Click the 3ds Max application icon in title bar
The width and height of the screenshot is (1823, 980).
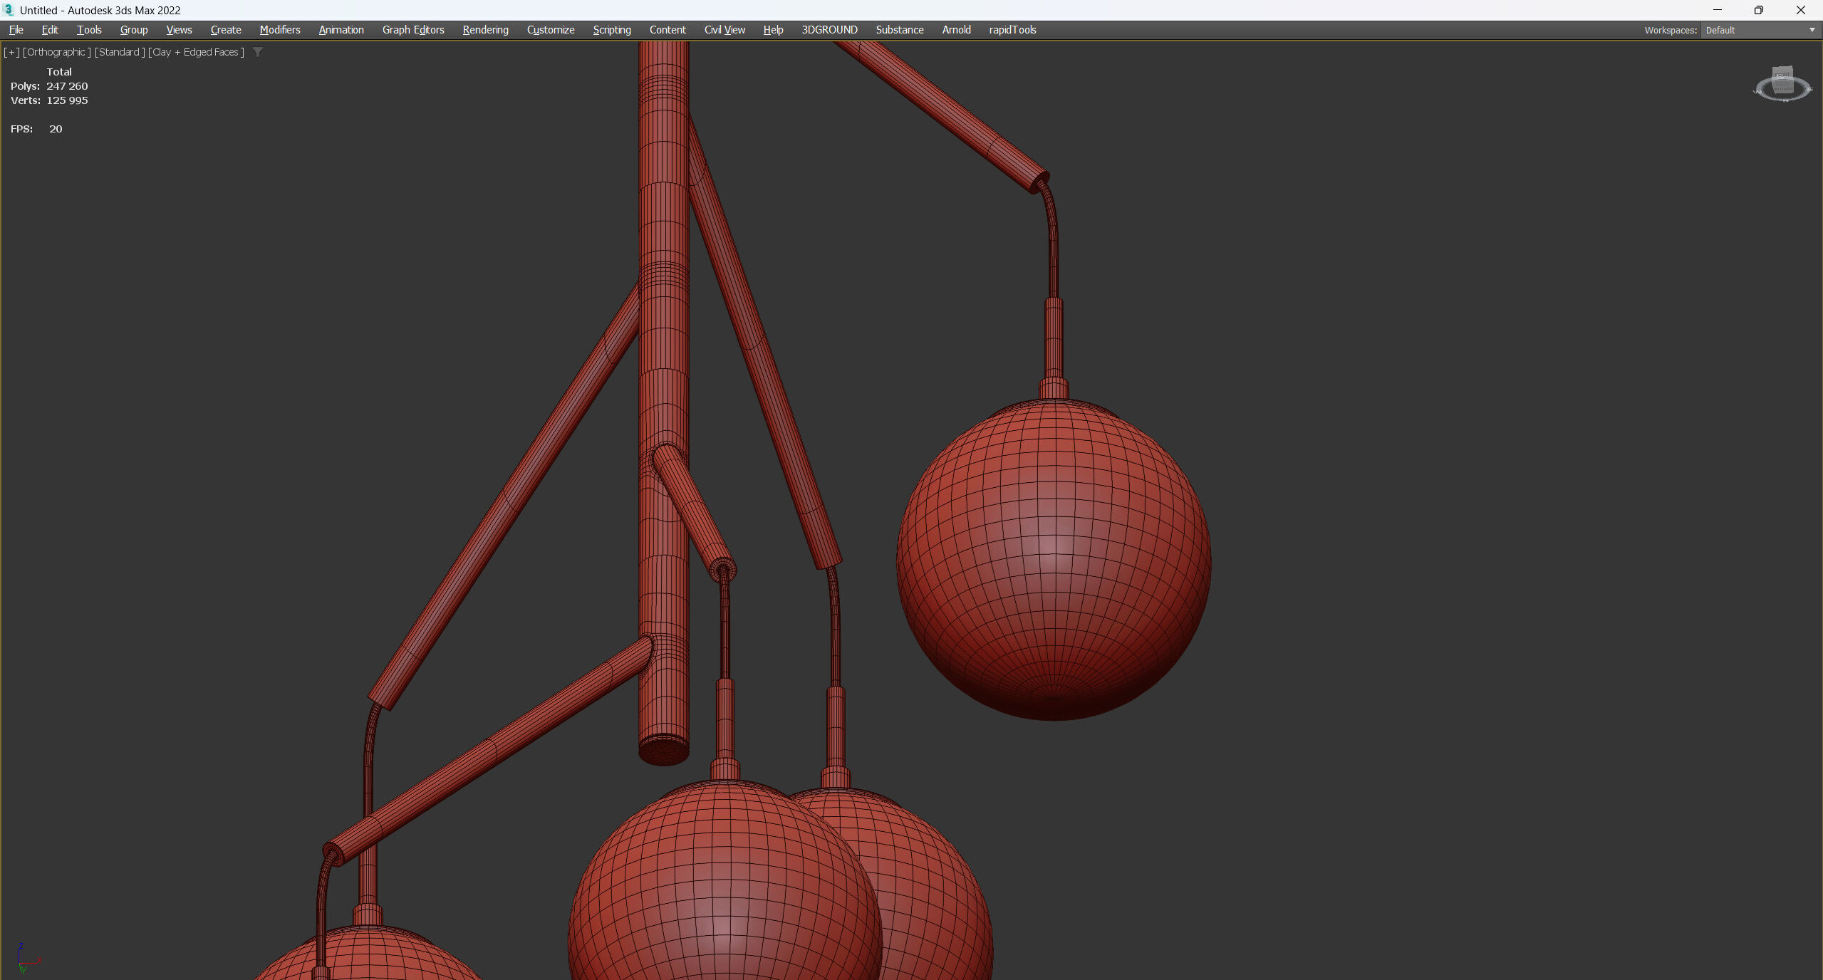(x=9, y=10)
